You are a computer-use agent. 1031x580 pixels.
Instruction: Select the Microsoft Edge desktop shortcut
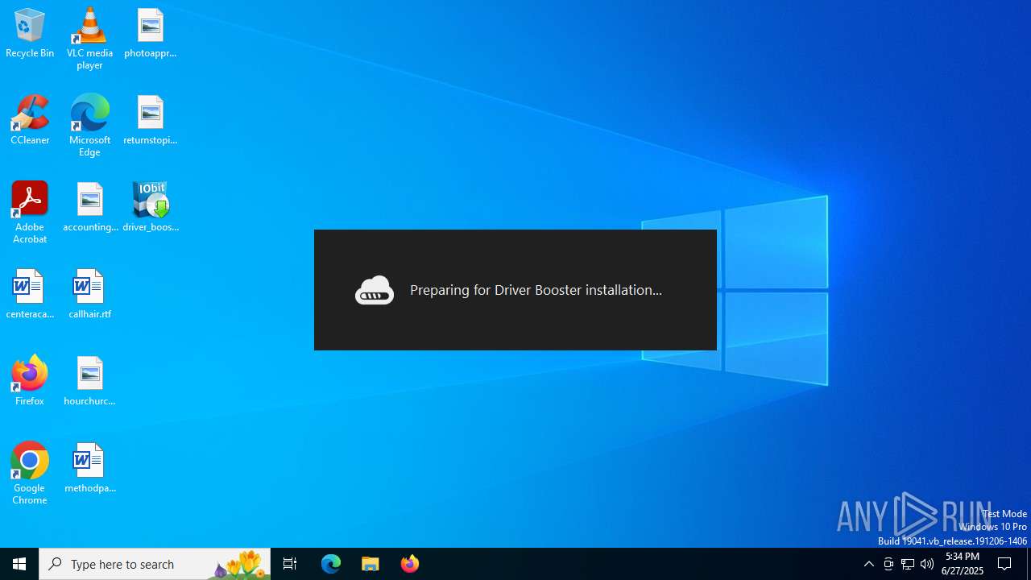pyautogui.click(x=89, y=126)
